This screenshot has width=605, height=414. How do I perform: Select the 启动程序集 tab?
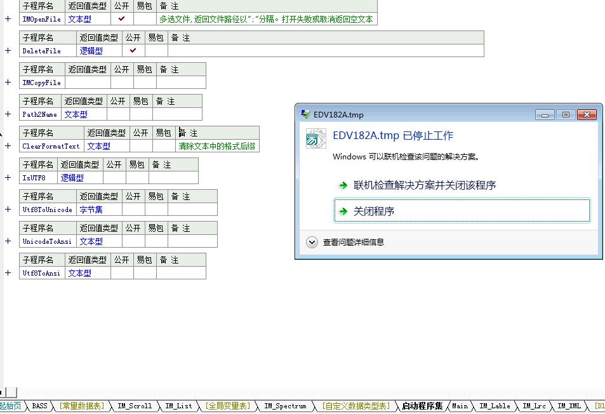(x=422, y=406)
